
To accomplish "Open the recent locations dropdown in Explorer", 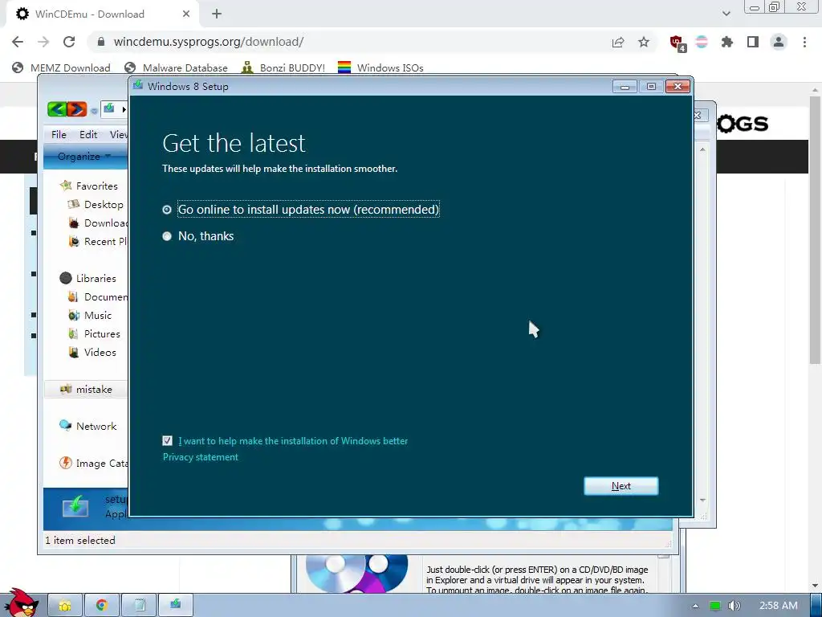I will [94, 111].
